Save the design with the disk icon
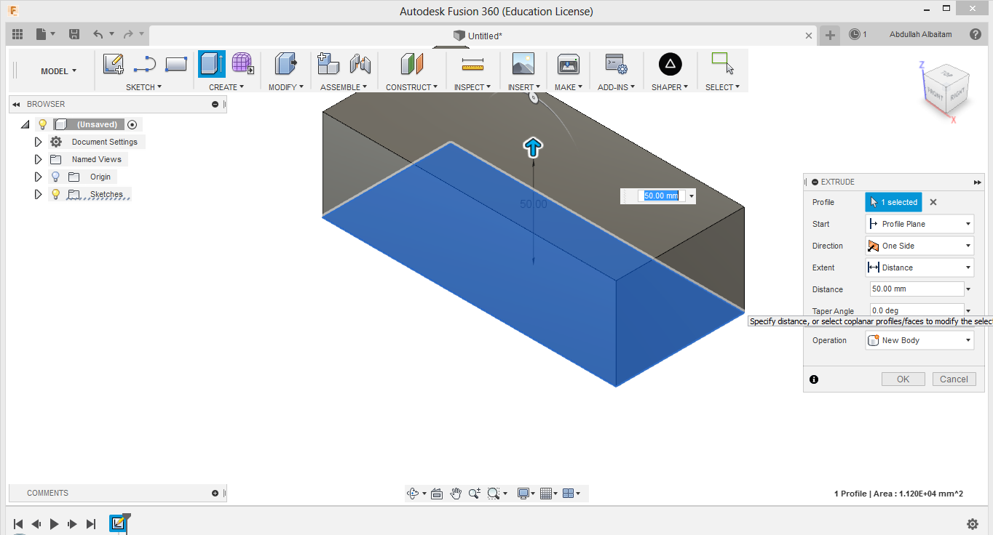This screenshot has height=535, width=993. [74, 34]
